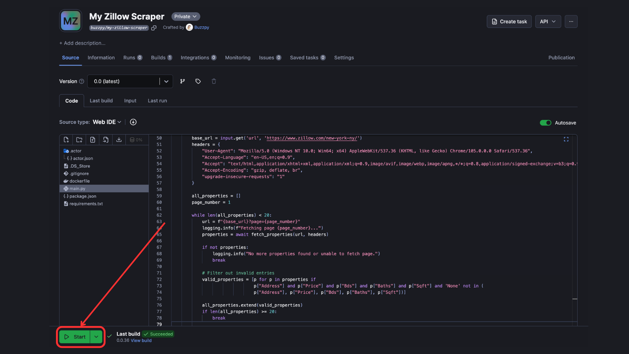The width and height of the screenshot is (629, 354).
Task: Open the View build link
Action: click(x=141, y=340)
